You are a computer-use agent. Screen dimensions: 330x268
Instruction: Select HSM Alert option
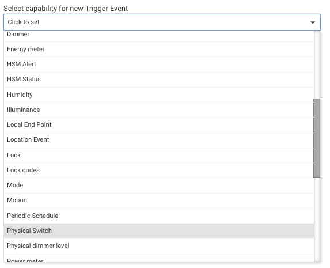click(159, 64)
